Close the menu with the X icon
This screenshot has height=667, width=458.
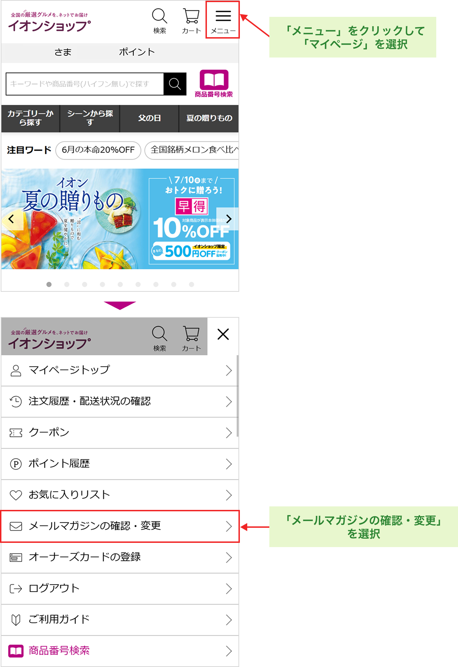click(223, 334)
